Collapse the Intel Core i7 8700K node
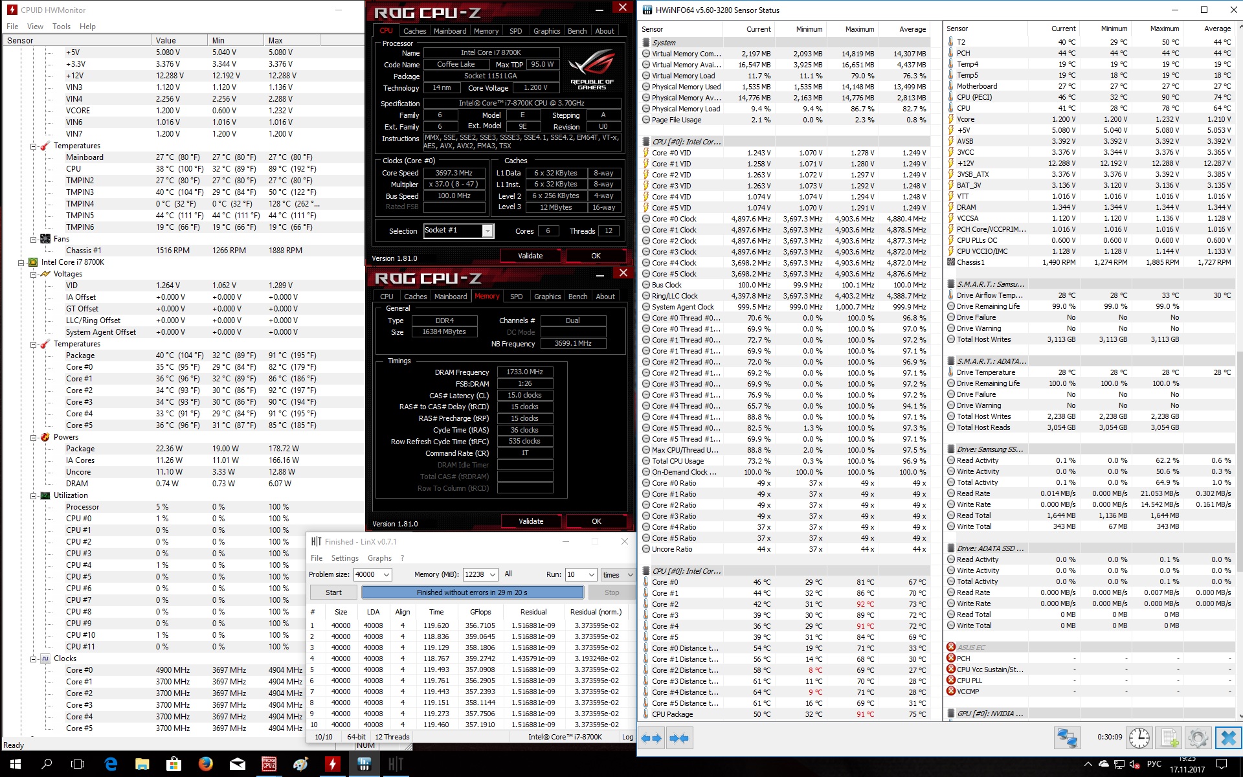Image resolution: width=1243 pixels, height=777 pixels. [x=21, y=263]
